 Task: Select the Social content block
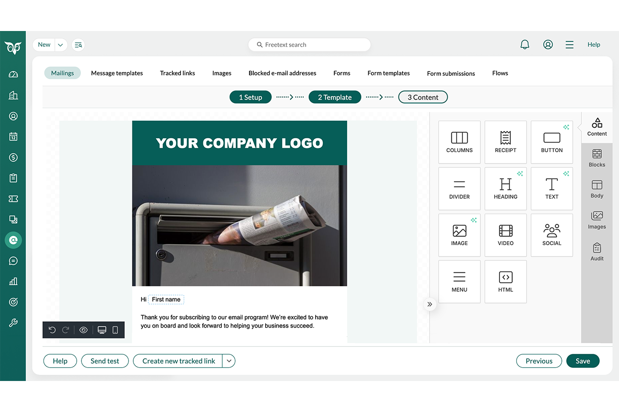tap(551, 235)
